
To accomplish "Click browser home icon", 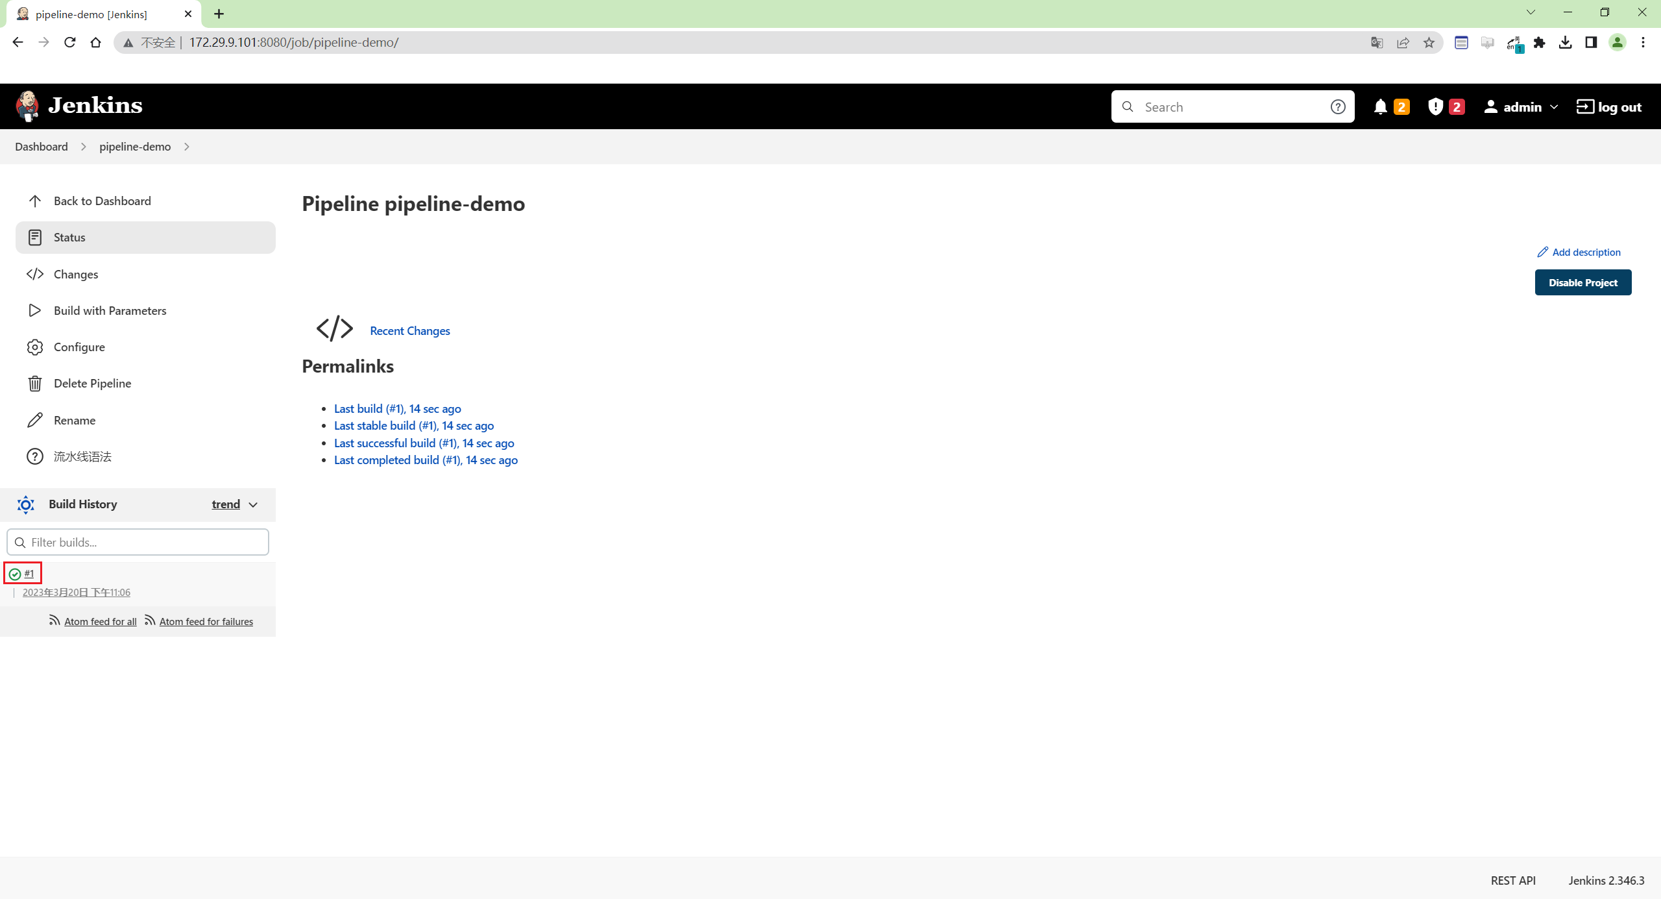I will click(x=95, y=42).
